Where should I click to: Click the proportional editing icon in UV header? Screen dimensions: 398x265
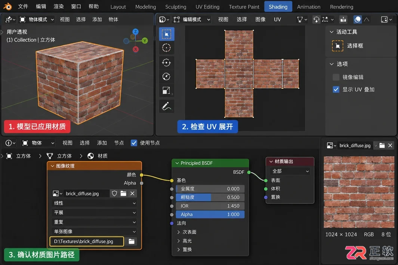point(343,19)
